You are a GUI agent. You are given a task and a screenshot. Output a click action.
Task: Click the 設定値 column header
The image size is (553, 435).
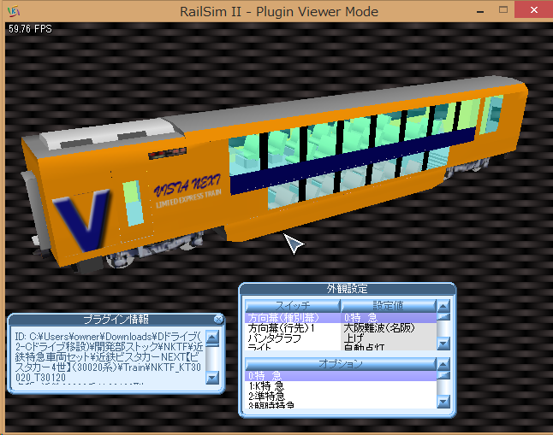coord(389,306)
